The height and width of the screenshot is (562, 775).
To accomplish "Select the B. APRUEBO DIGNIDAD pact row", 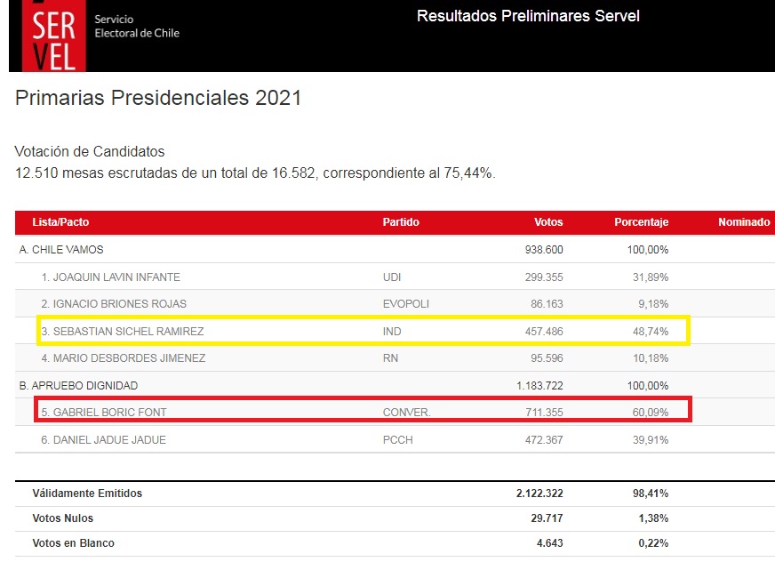I will click(78, 386).
